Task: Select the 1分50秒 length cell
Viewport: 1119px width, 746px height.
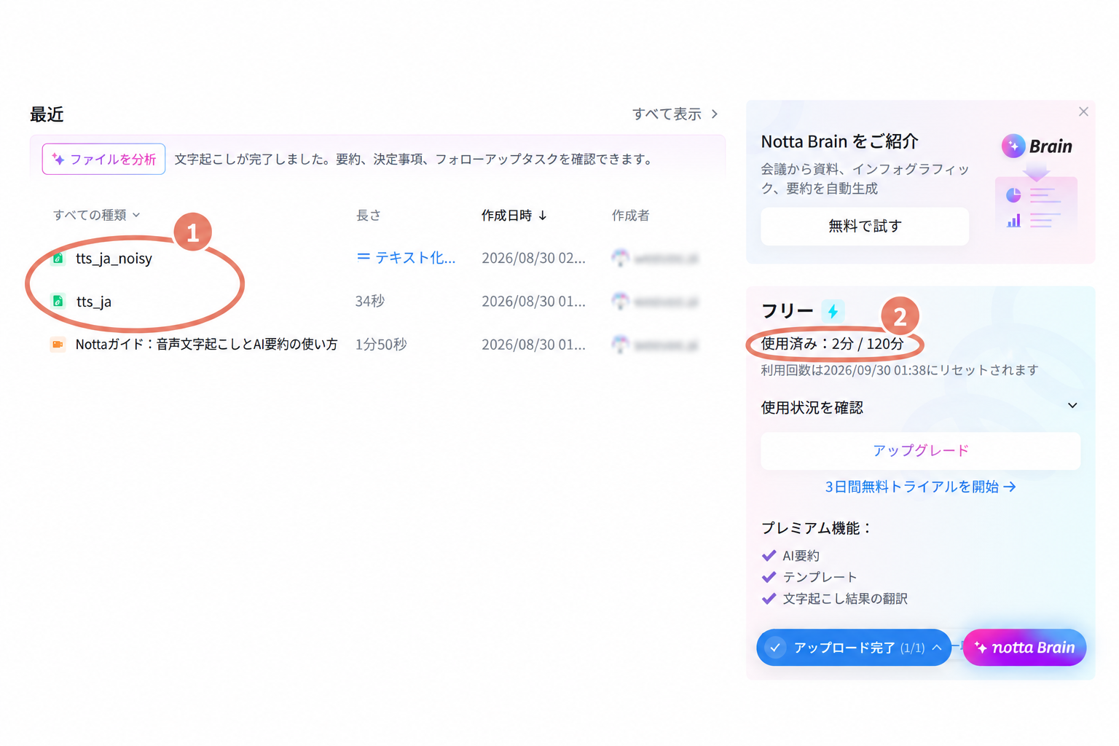Action: coord(381,345)
